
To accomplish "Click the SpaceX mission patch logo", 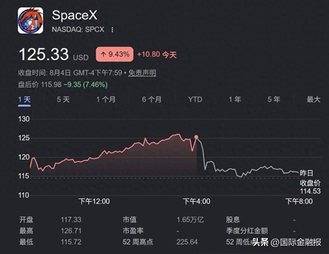I will pos(30,20).
